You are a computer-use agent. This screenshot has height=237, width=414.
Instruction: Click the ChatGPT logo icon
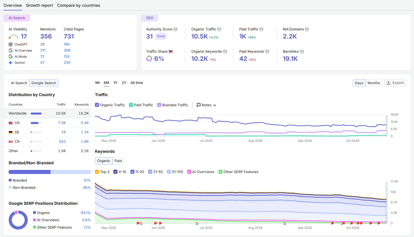[x=11, y=44]
